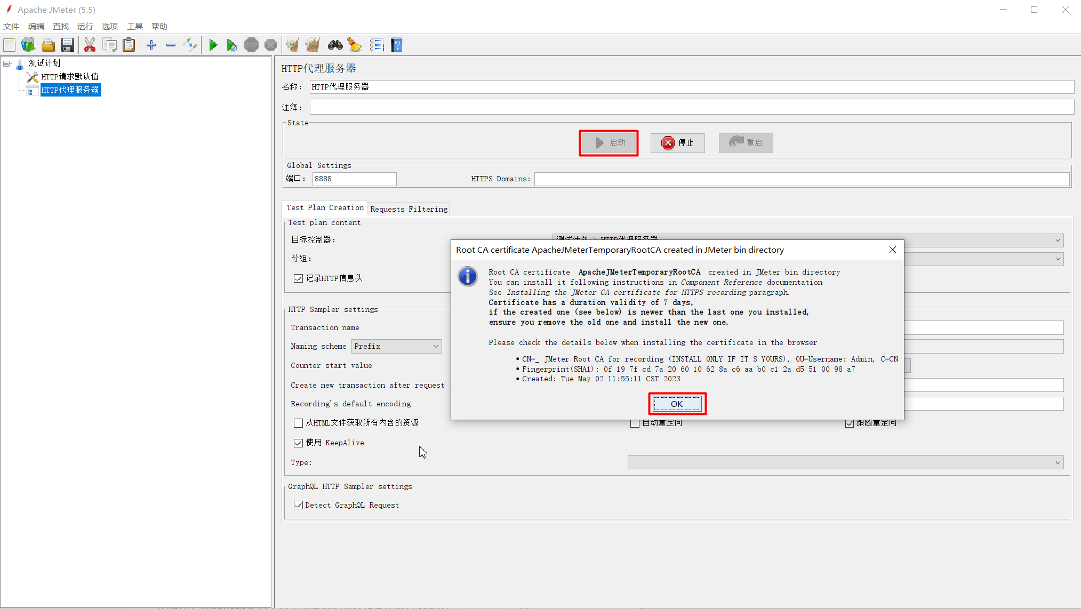Image resolution: width=1081 pixels, height=609 pixels.
Task: Toggle the 使用 KeepAlive checkbox
Action: [x=298, y=443]
